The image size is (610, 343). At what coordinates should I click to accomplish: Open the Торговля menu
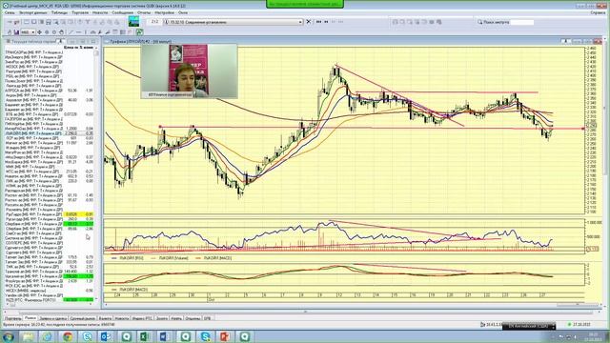click(x=80, y=12)
